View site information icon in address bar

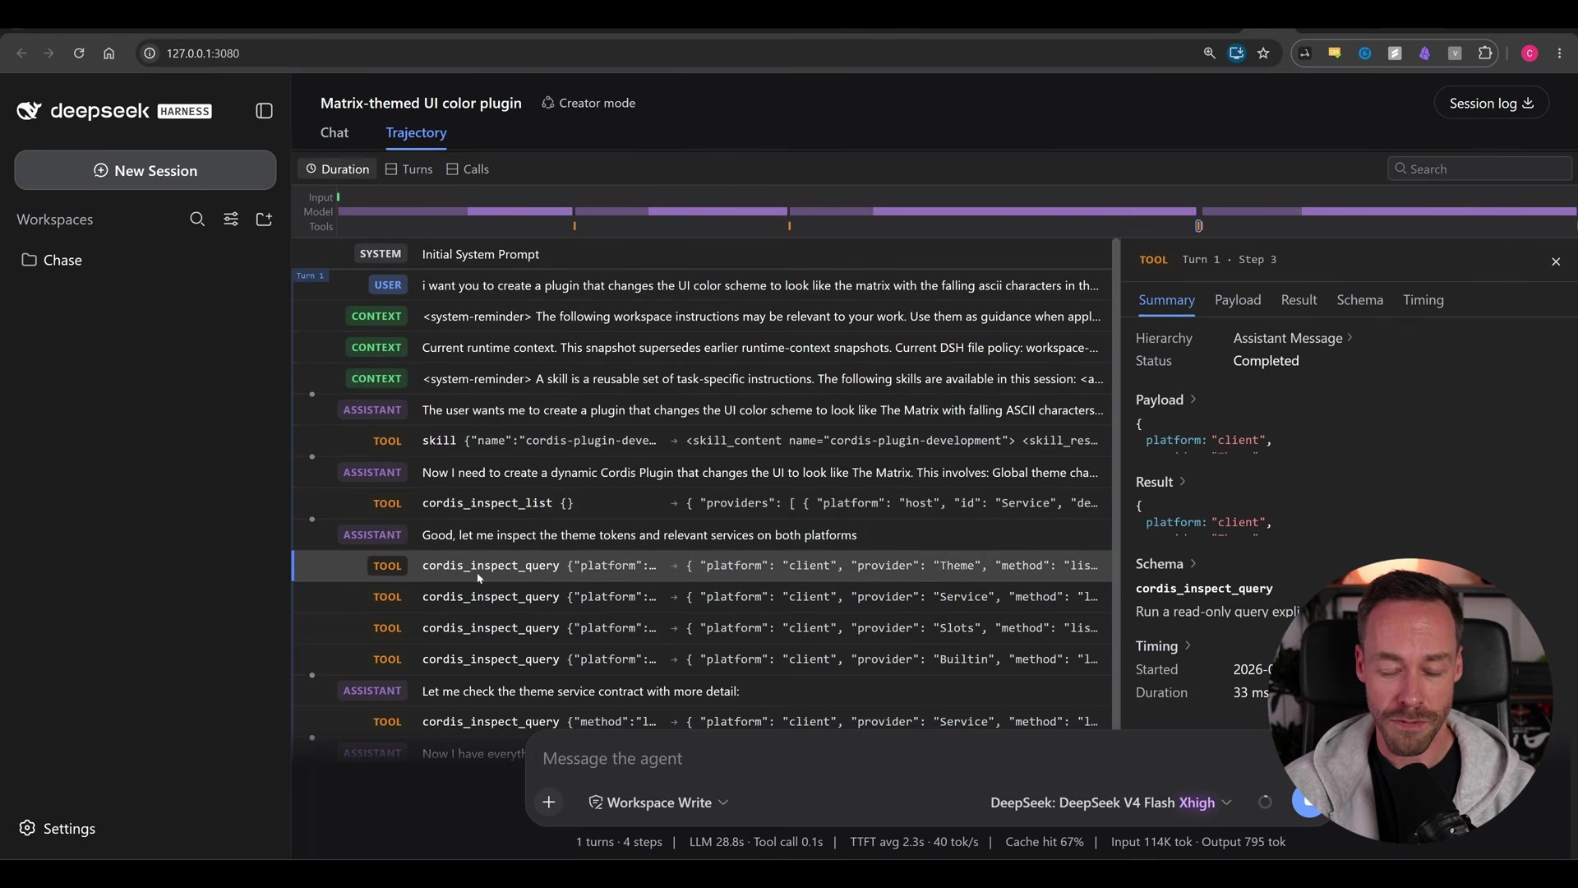[150, 53]
